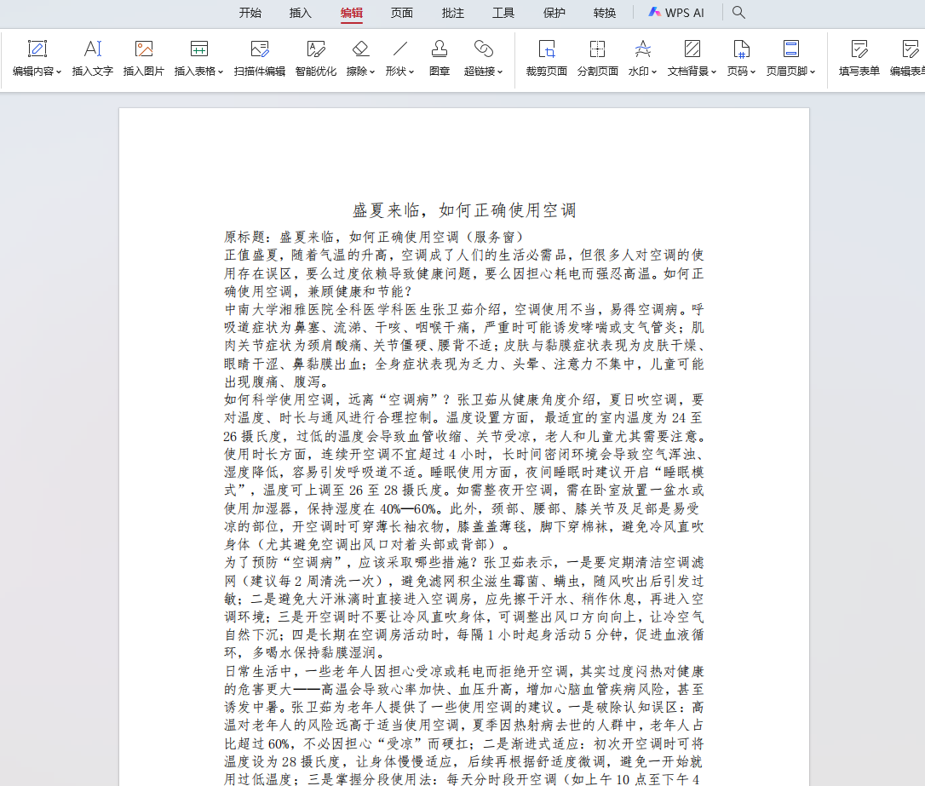Click the document title 盛夏来临,如何正确使用空调
This screenshot has width=925, height=786.
point(464,210)
